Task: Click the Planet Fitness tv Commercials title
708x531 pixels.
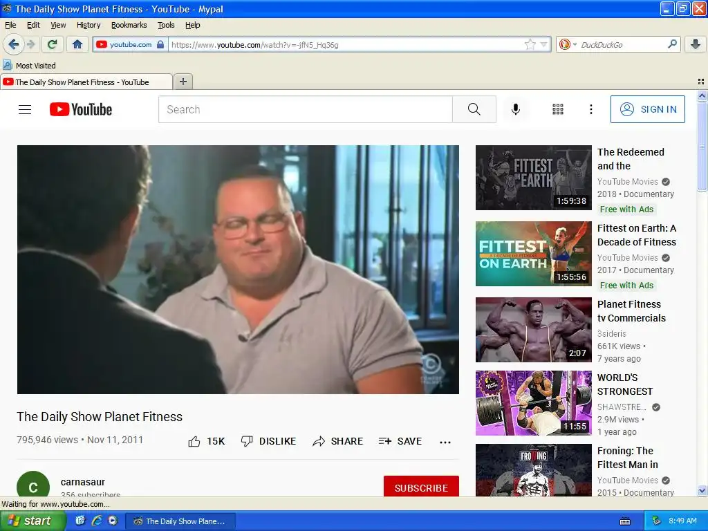Action: (631, 310)
